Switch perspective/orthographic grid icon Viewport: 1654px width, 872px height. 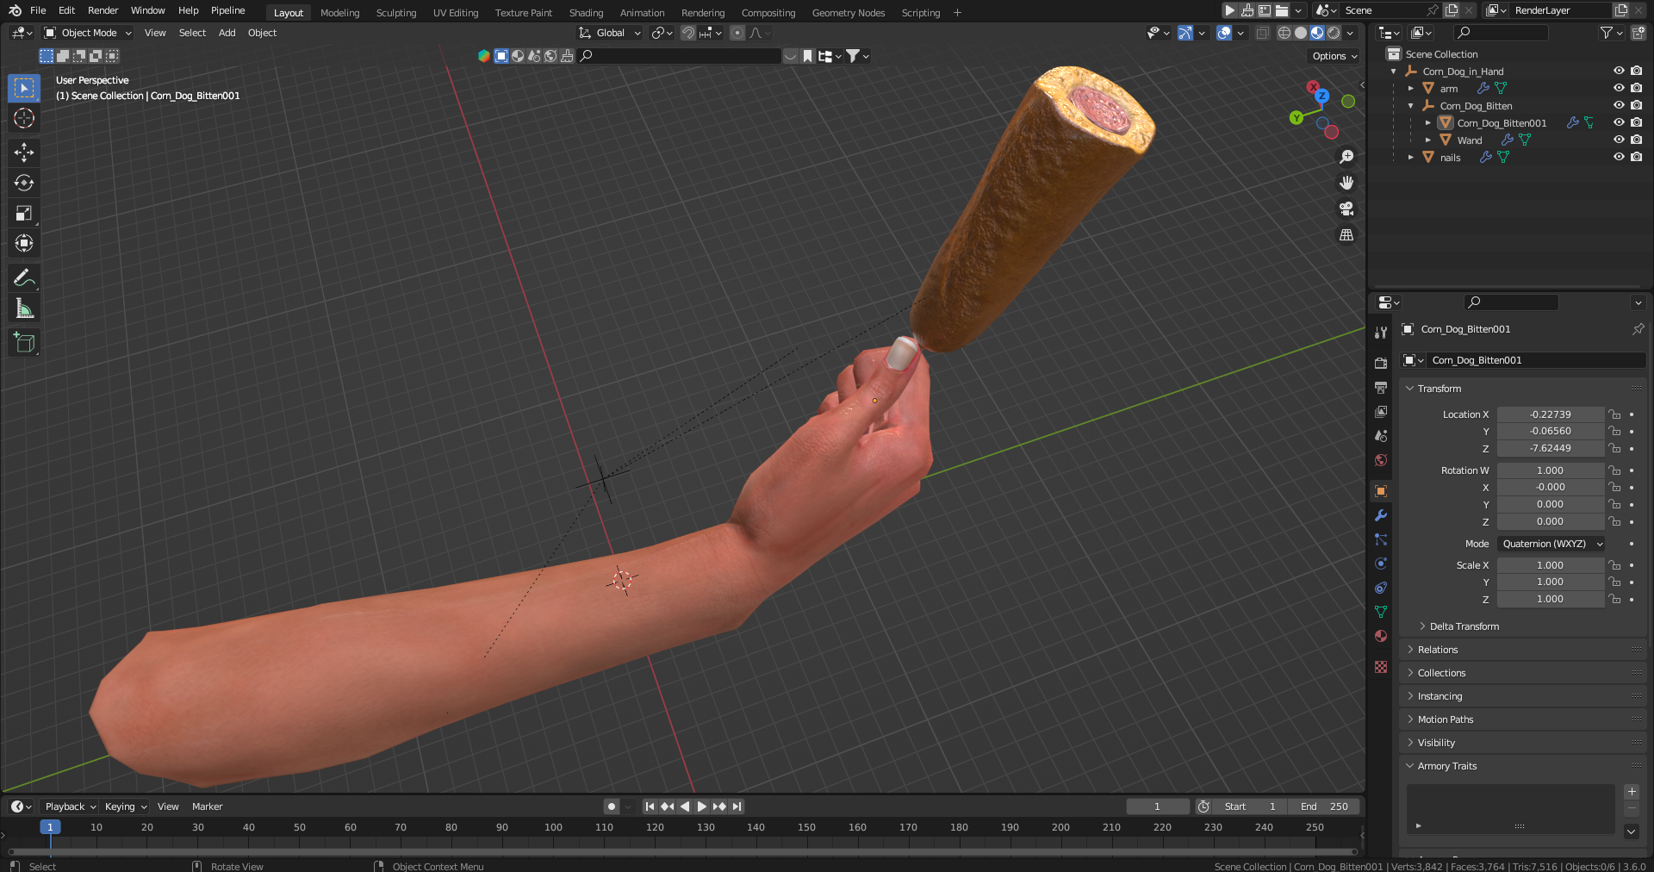click(1346, 234)
